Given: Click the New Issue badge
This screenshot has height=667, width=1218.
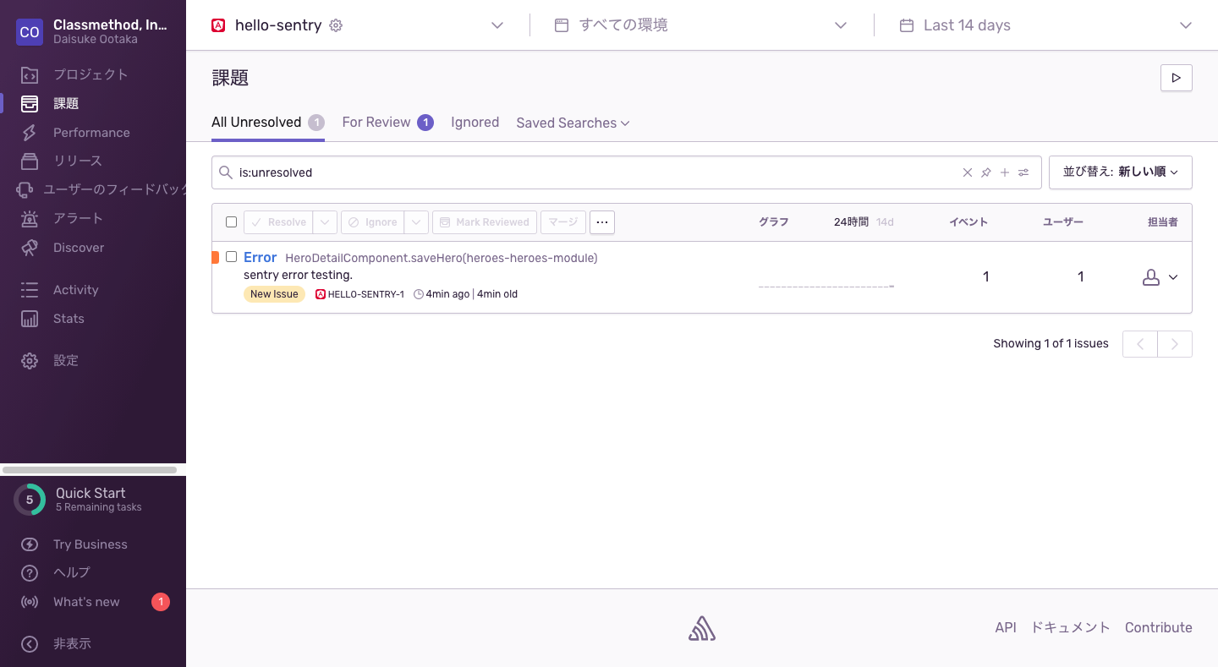Looking at the screenshot, I should click(x=274, y=294).
